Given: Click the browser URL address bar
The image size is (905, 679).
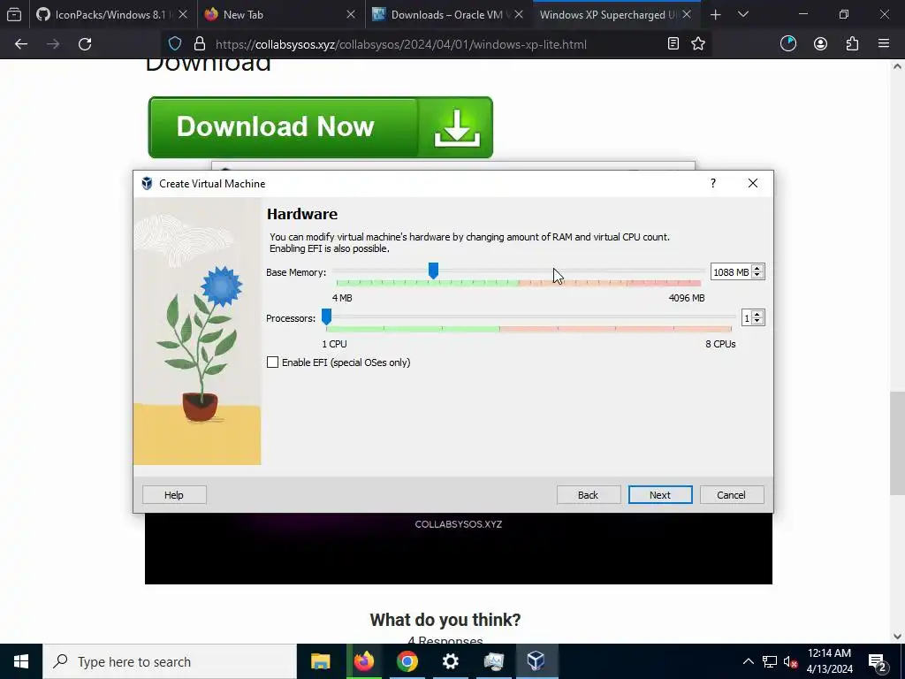Looking at the screenshot, I should (x=400, y=44).
